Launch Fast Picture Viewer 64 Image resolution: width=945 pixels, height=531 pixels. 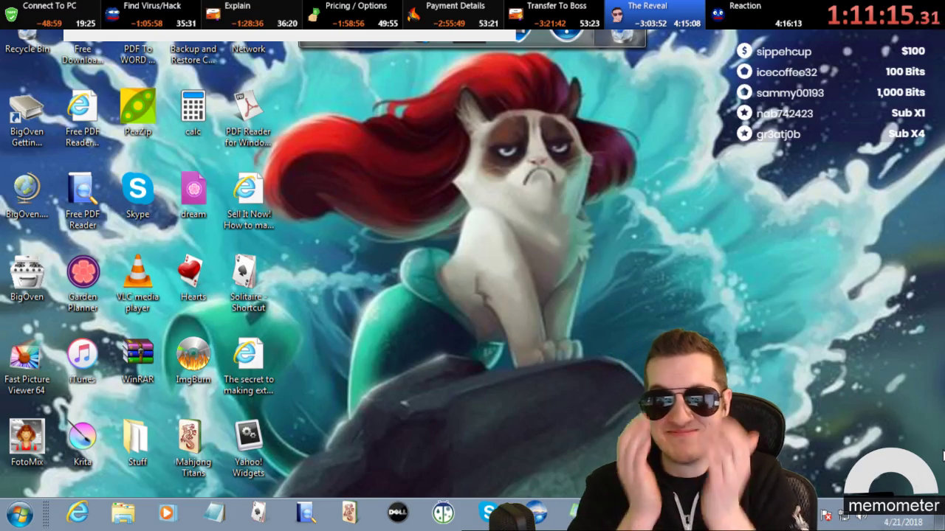click(27, 366)
